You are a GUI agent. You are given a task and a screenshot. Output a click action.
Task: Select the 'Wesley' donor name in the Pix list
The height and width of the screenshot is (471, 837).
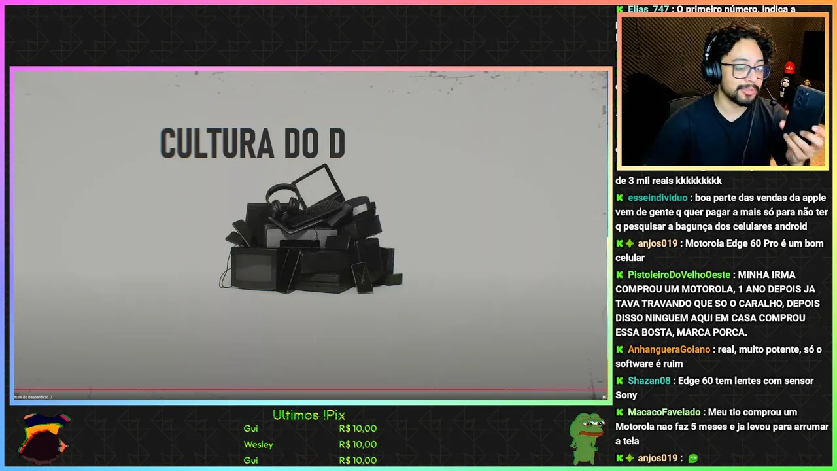click(x=258, y=444)
